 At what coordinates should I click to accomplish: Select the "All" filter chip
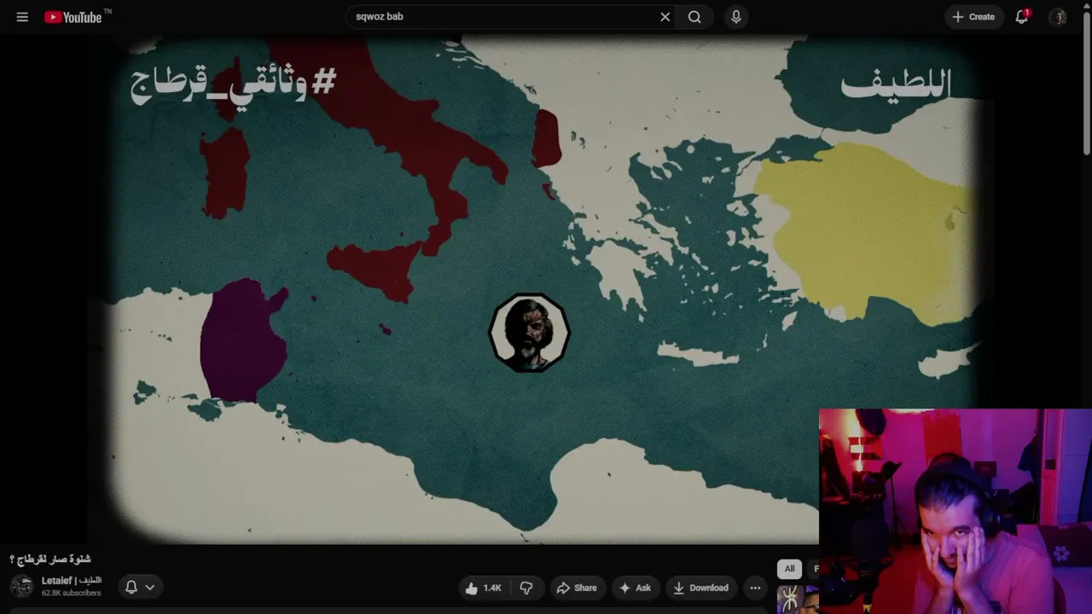tap(790, 569)
